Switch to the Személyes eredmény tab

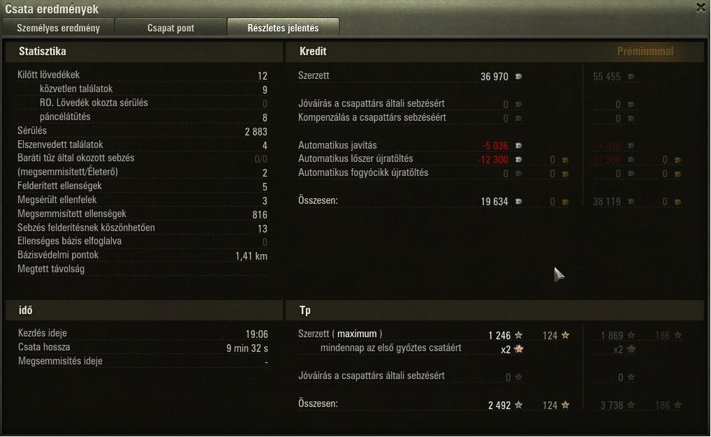(x=58, y=28)
